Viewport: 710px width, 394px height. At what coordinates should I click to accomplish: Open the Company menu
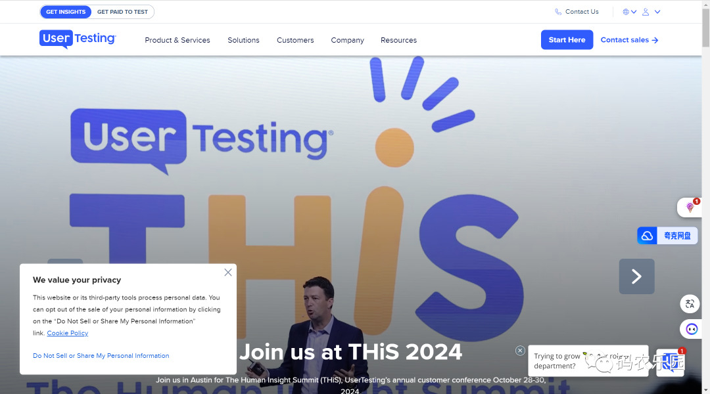click(x=347, y=40)
